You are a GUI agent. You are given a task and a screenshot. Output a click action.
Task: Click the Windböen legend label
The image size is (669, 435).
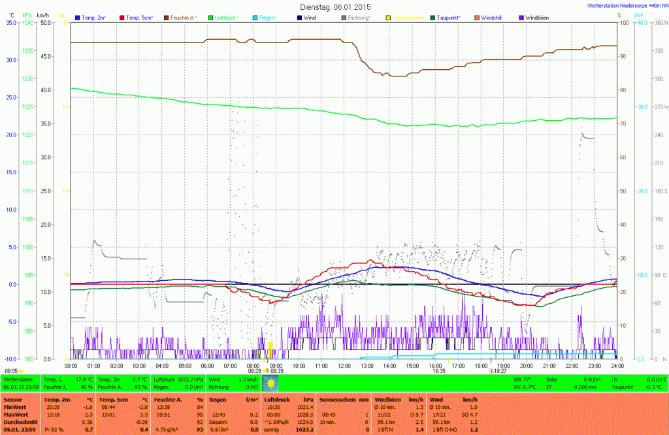tap(540, 17)
